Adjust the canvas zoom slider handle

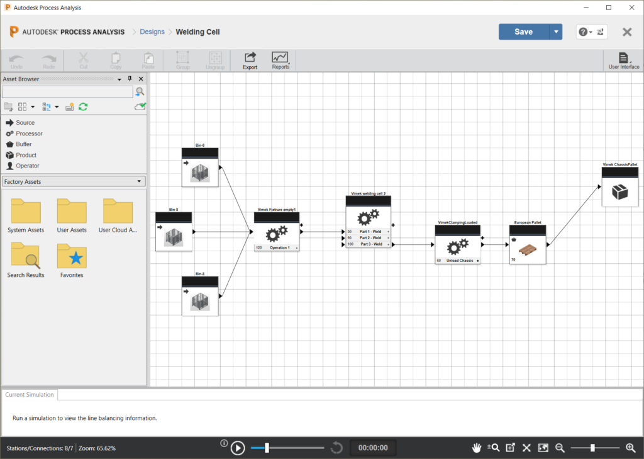[592, 448]
